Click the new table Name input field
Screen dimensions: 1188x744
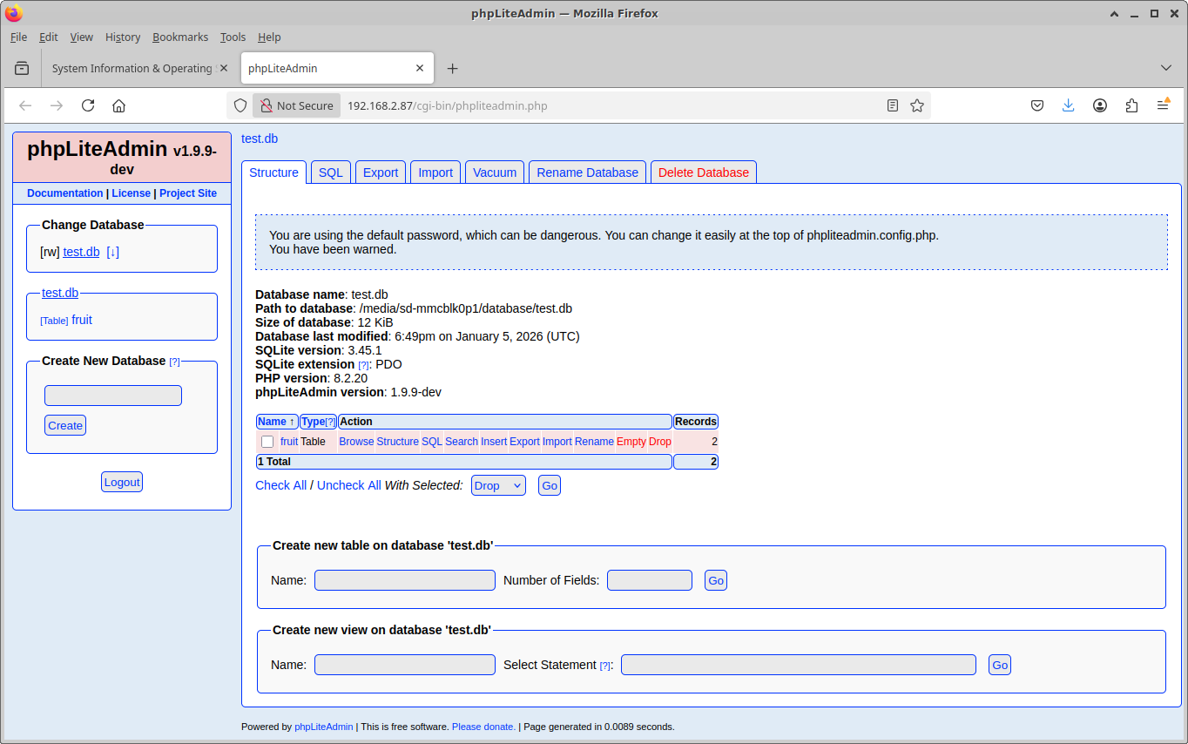tap(405, 580)
